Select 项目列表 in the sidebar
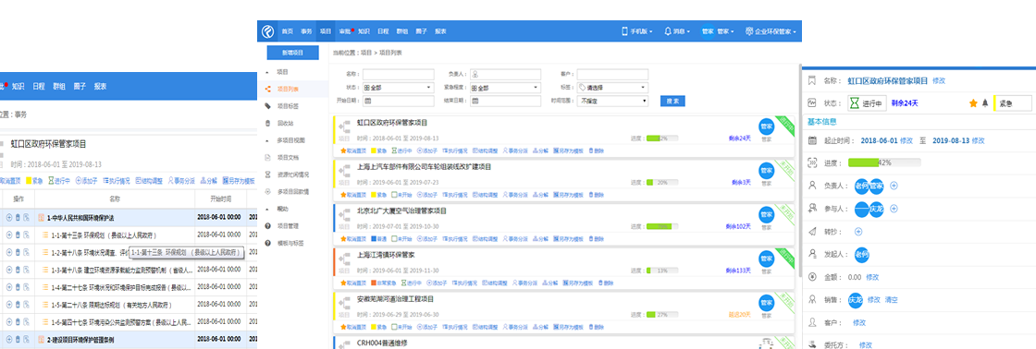The image size is (1036, 349). coord(288,89)
